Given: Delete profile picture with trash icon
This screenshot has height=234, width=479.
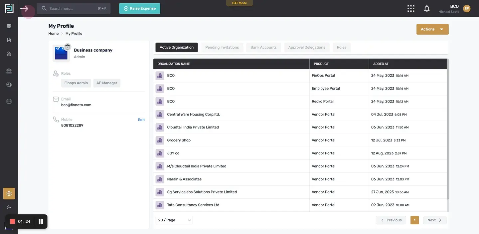Looking at the screenshot, I should 68,47.
